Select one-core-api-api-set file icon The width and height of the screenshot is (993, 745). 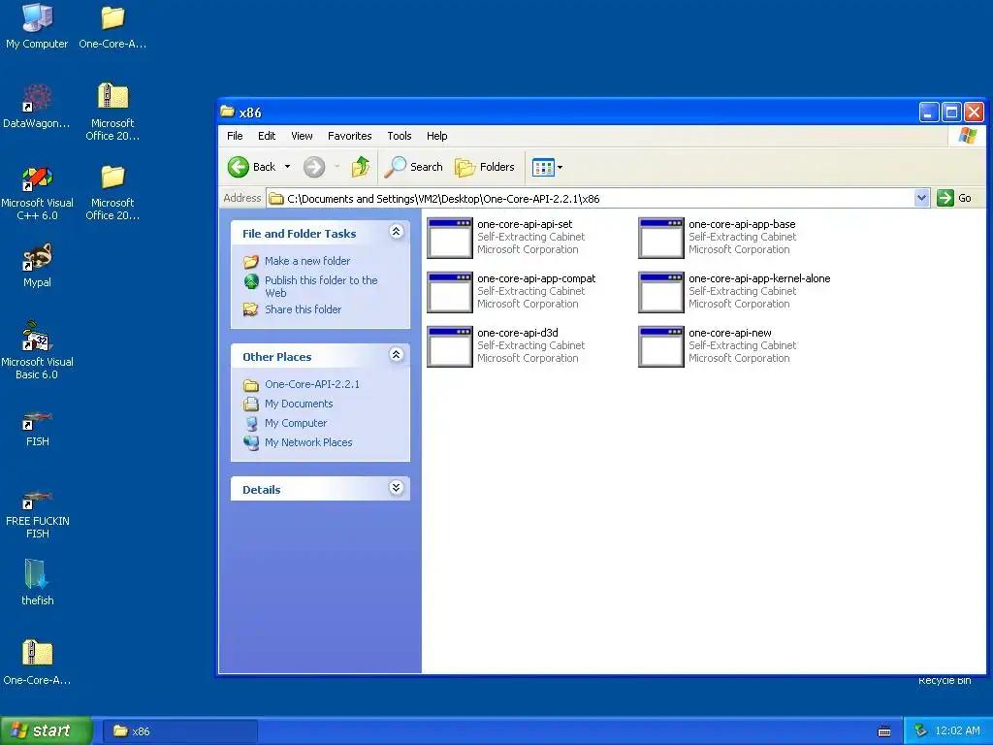(x=450, y=238)
